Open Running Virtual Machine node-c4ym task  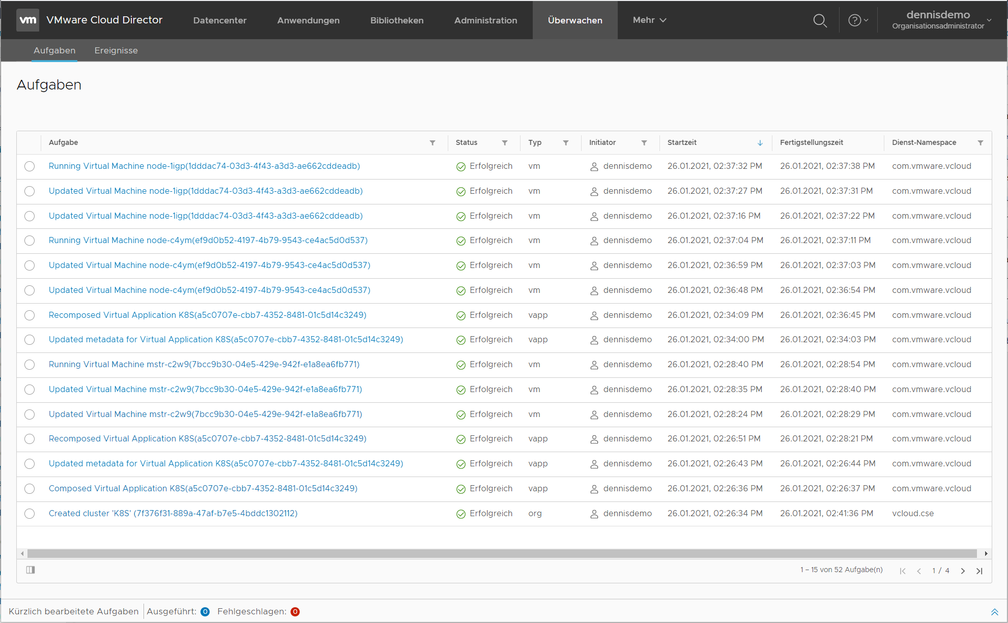pyautogui.click(x=208, y=241)
